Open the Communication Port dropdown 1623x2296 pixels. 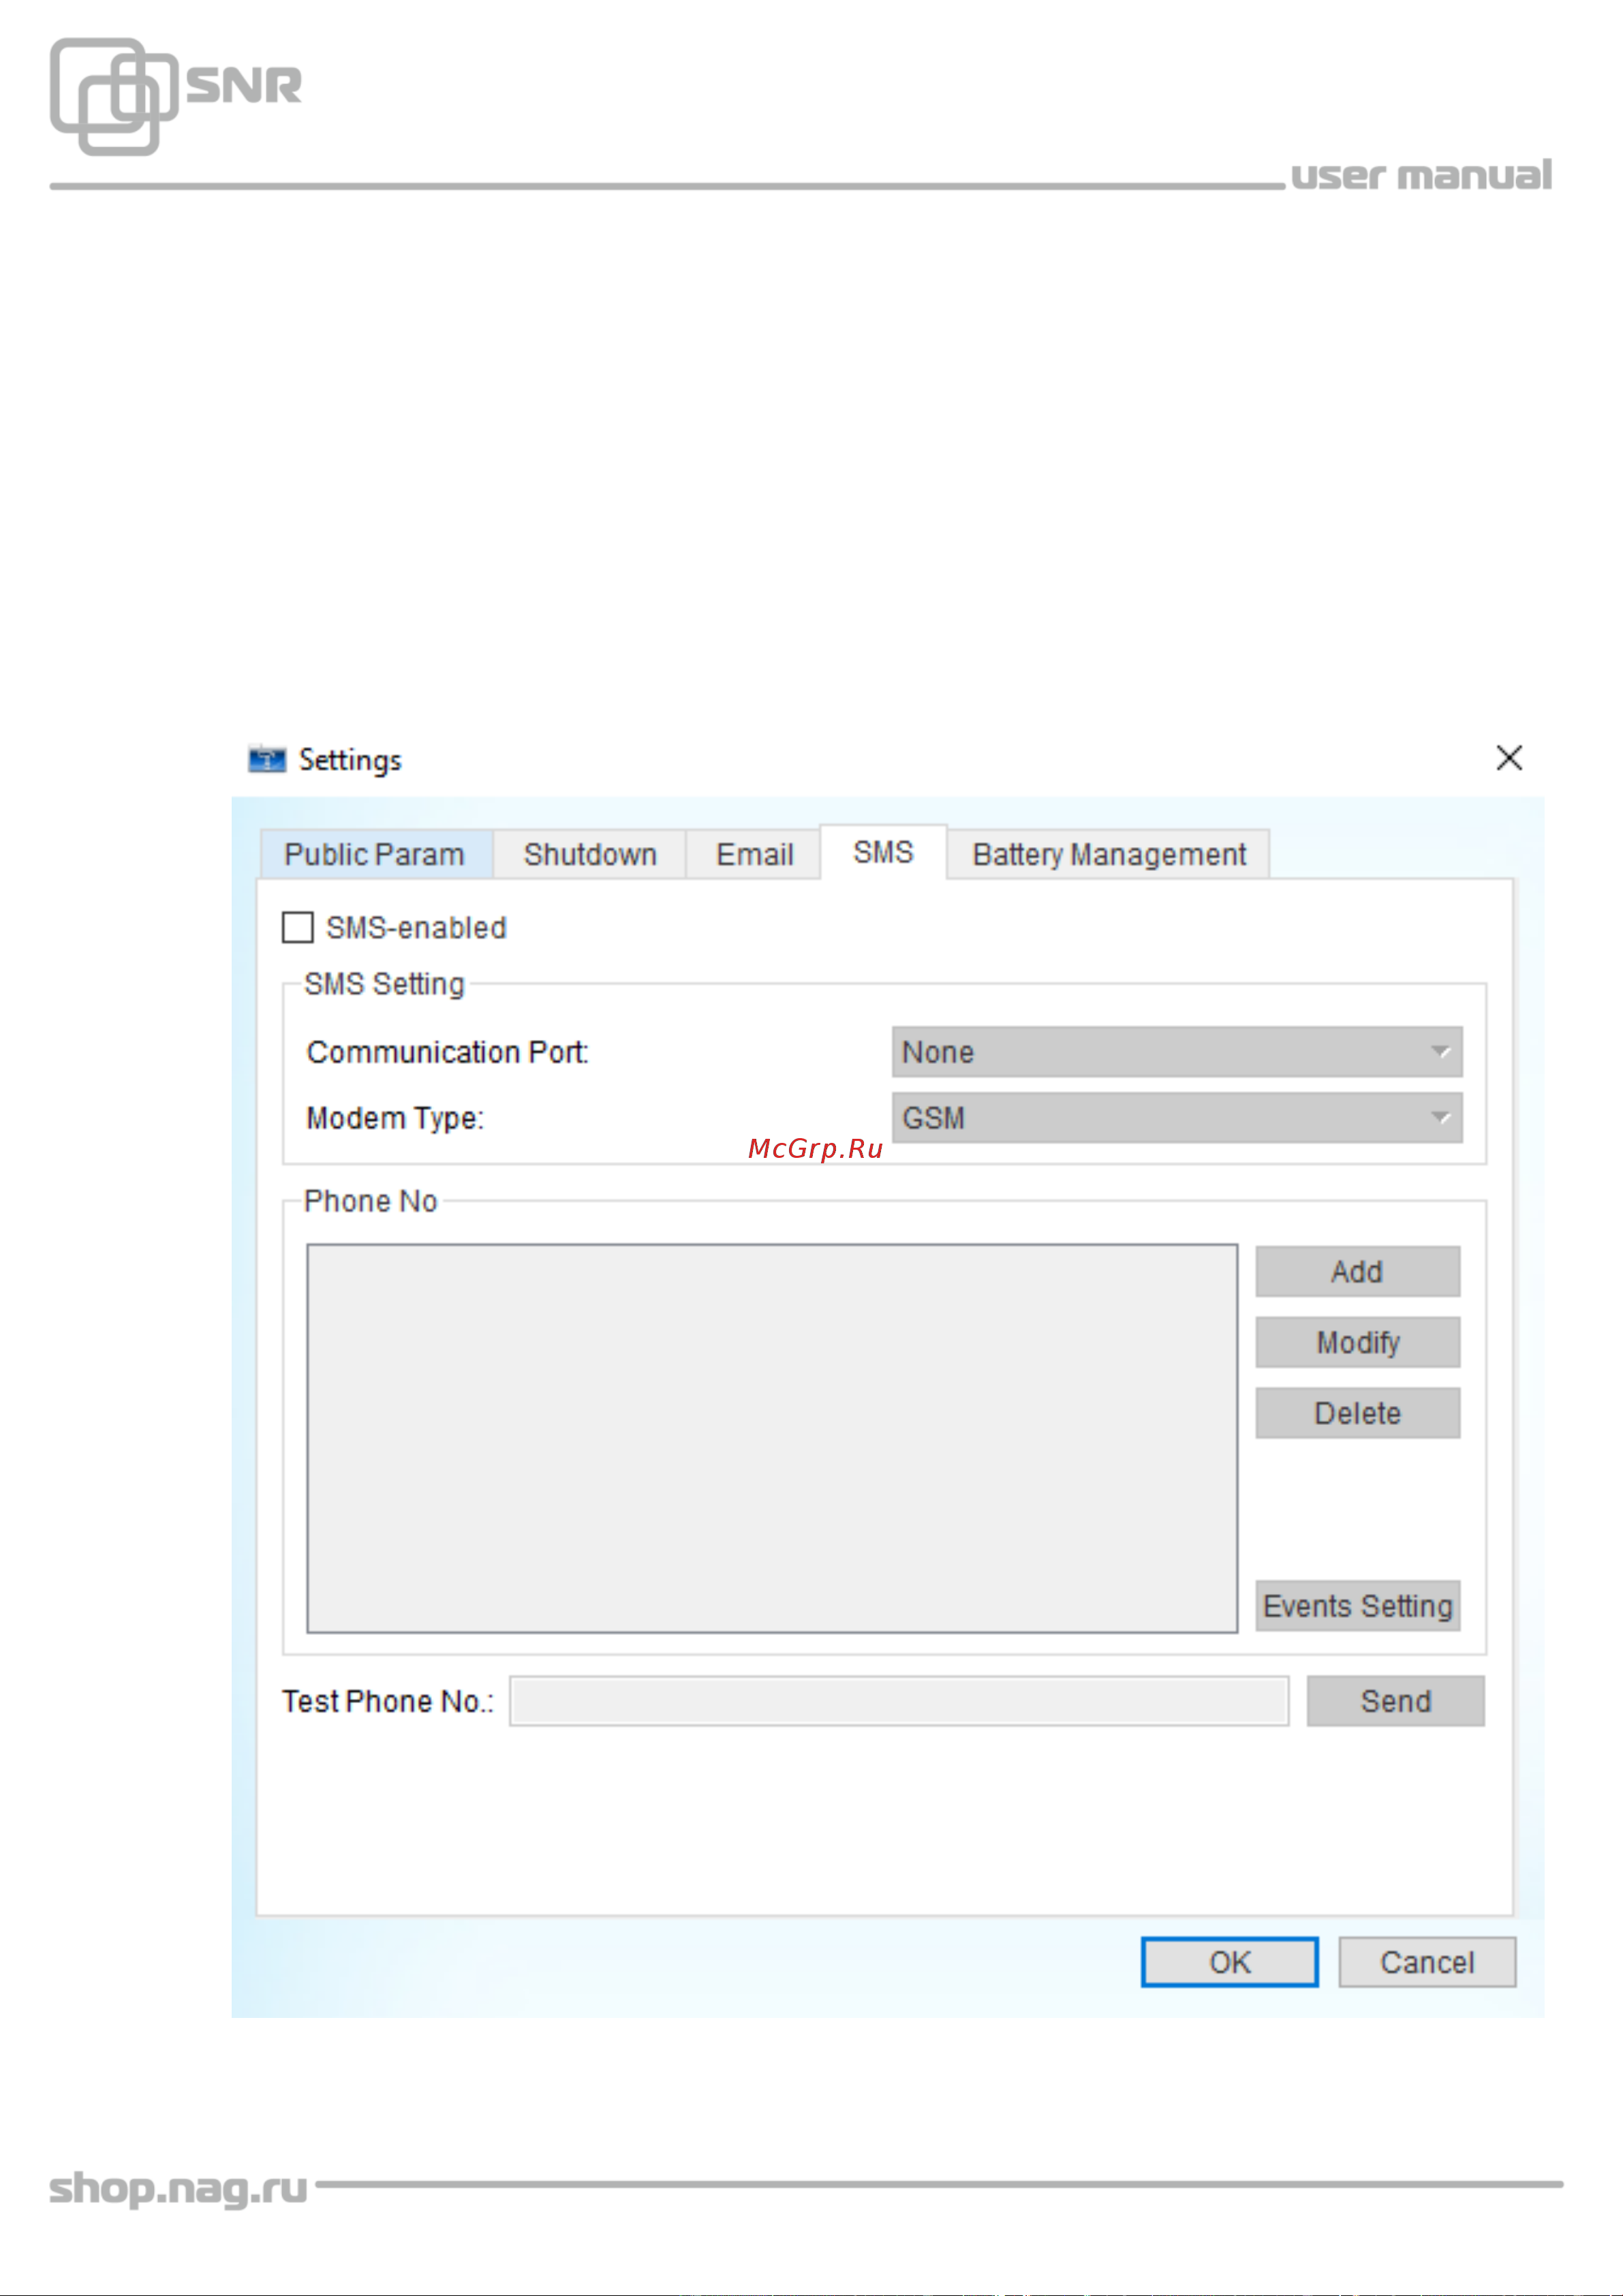(x=1176, y=1052)
